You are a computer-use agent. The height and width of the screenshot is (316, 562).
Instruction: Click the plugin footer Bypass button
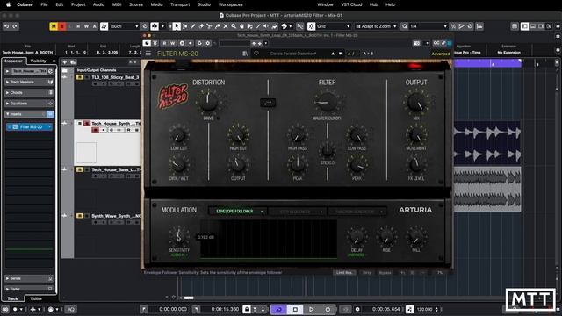coord(385,273)
